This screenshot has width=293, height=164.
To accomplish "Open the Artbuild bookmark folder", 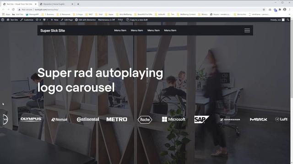I will [160, 14].
